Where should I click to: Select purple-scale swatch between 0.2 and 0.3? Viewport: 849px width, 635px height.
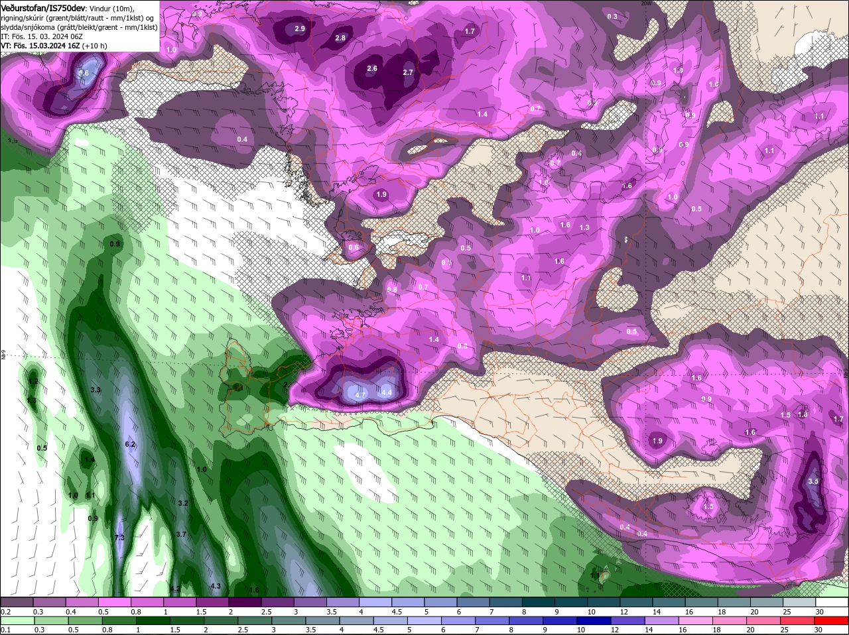(17, 602)
